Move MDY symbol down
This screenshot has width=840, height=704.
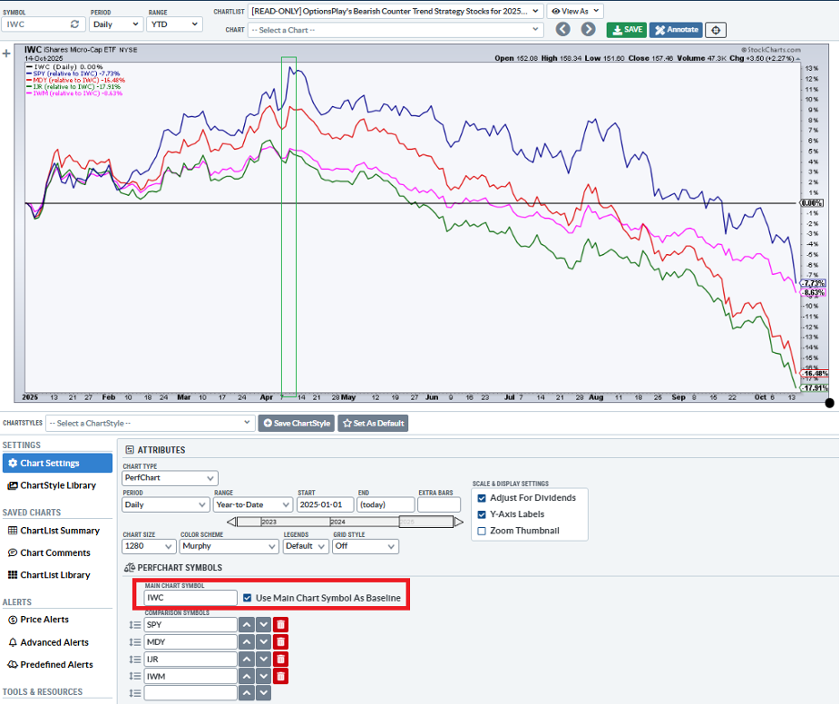tap(264, 641)
